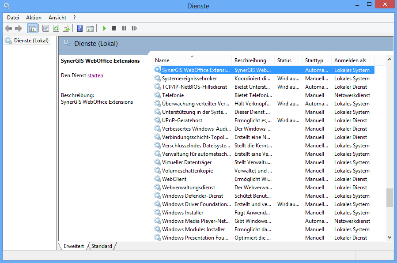Sort services by the Name column header

pyautogui.click(x=162, y=60)
